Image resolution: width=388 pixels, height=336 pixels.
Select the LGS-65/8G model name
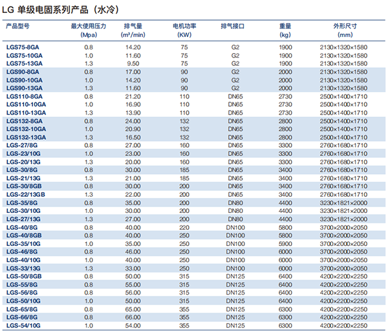tap(22, 309)
